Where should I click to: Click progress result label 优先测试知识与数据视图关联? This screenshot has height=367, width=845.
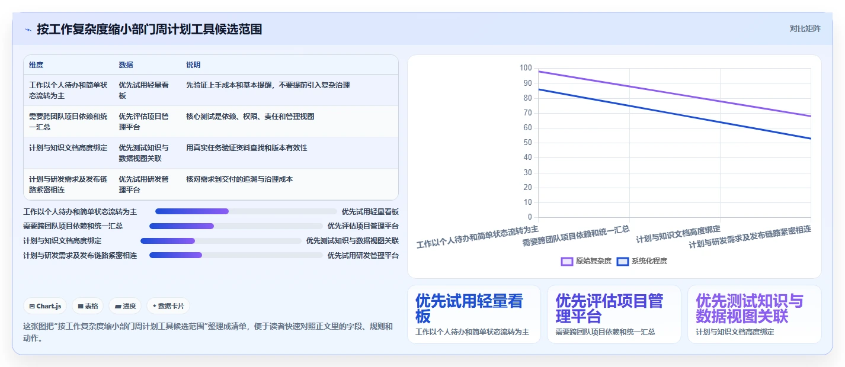[353, 241]
